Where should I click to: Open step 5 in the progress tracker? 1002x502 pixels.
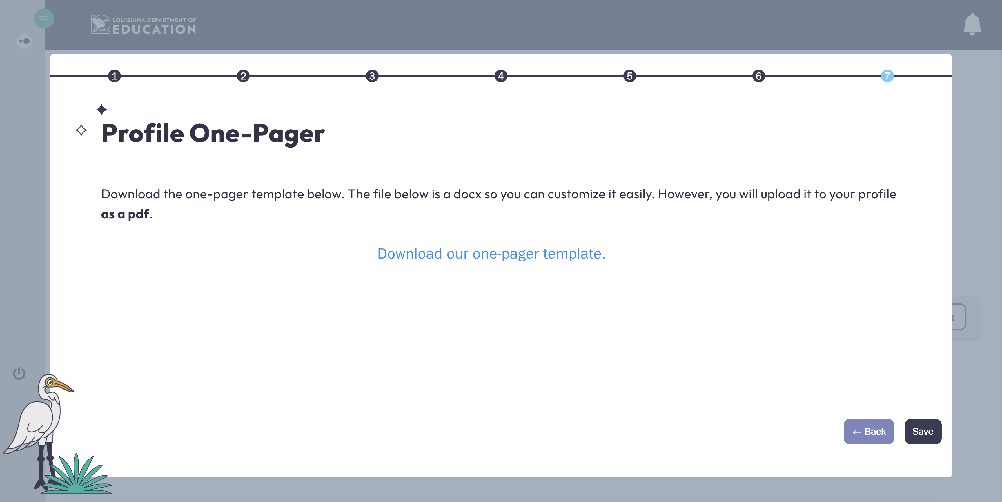[x=629, y=76]
